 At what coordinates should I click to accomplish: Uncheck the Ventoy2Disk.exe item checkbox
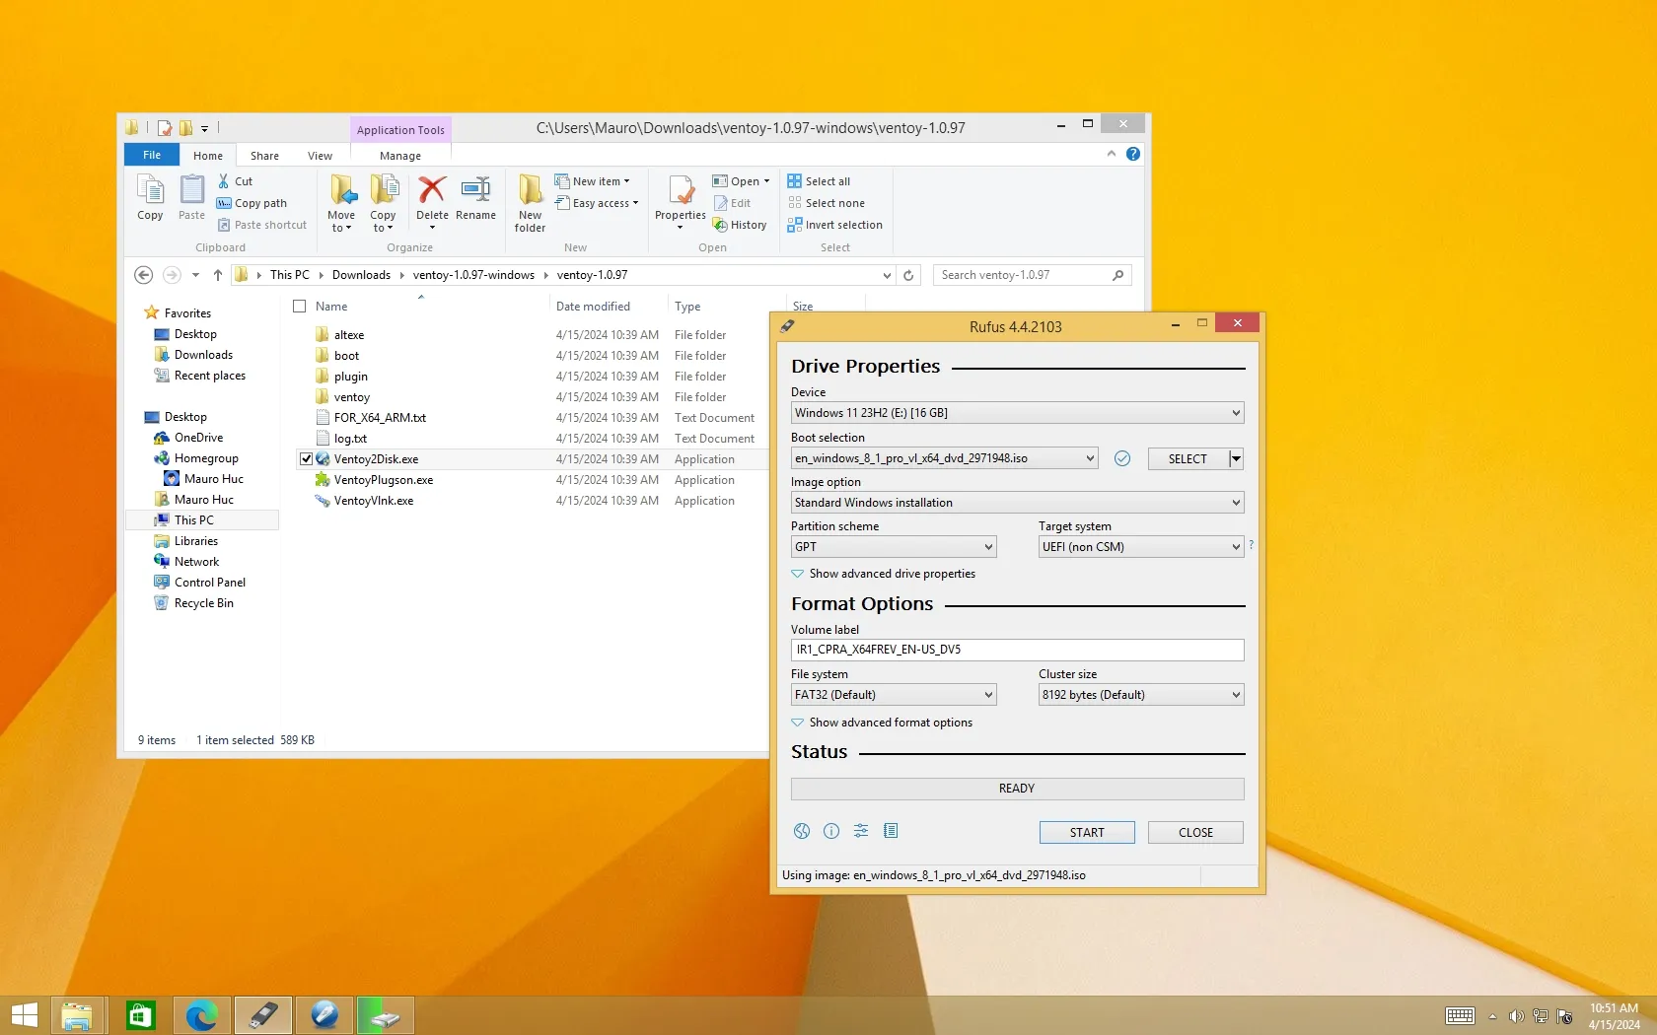306,459
